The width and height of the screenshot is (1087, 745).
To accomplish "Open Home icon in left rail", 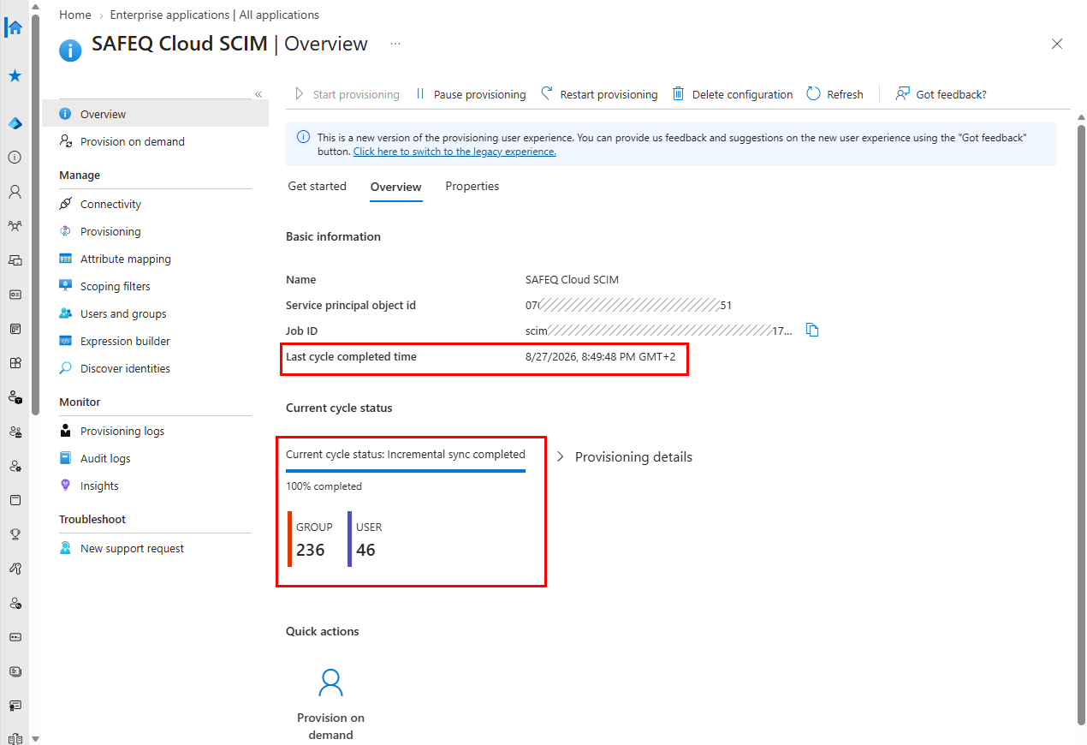I will click(x=15, y=27).
